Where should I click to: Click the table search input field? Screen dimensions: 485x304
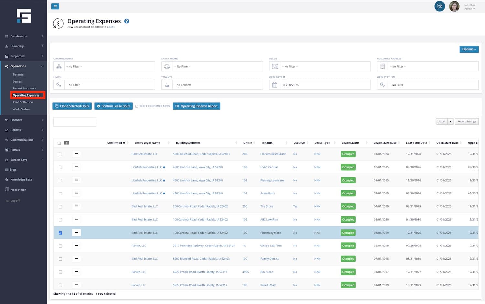tap(75, 122)
